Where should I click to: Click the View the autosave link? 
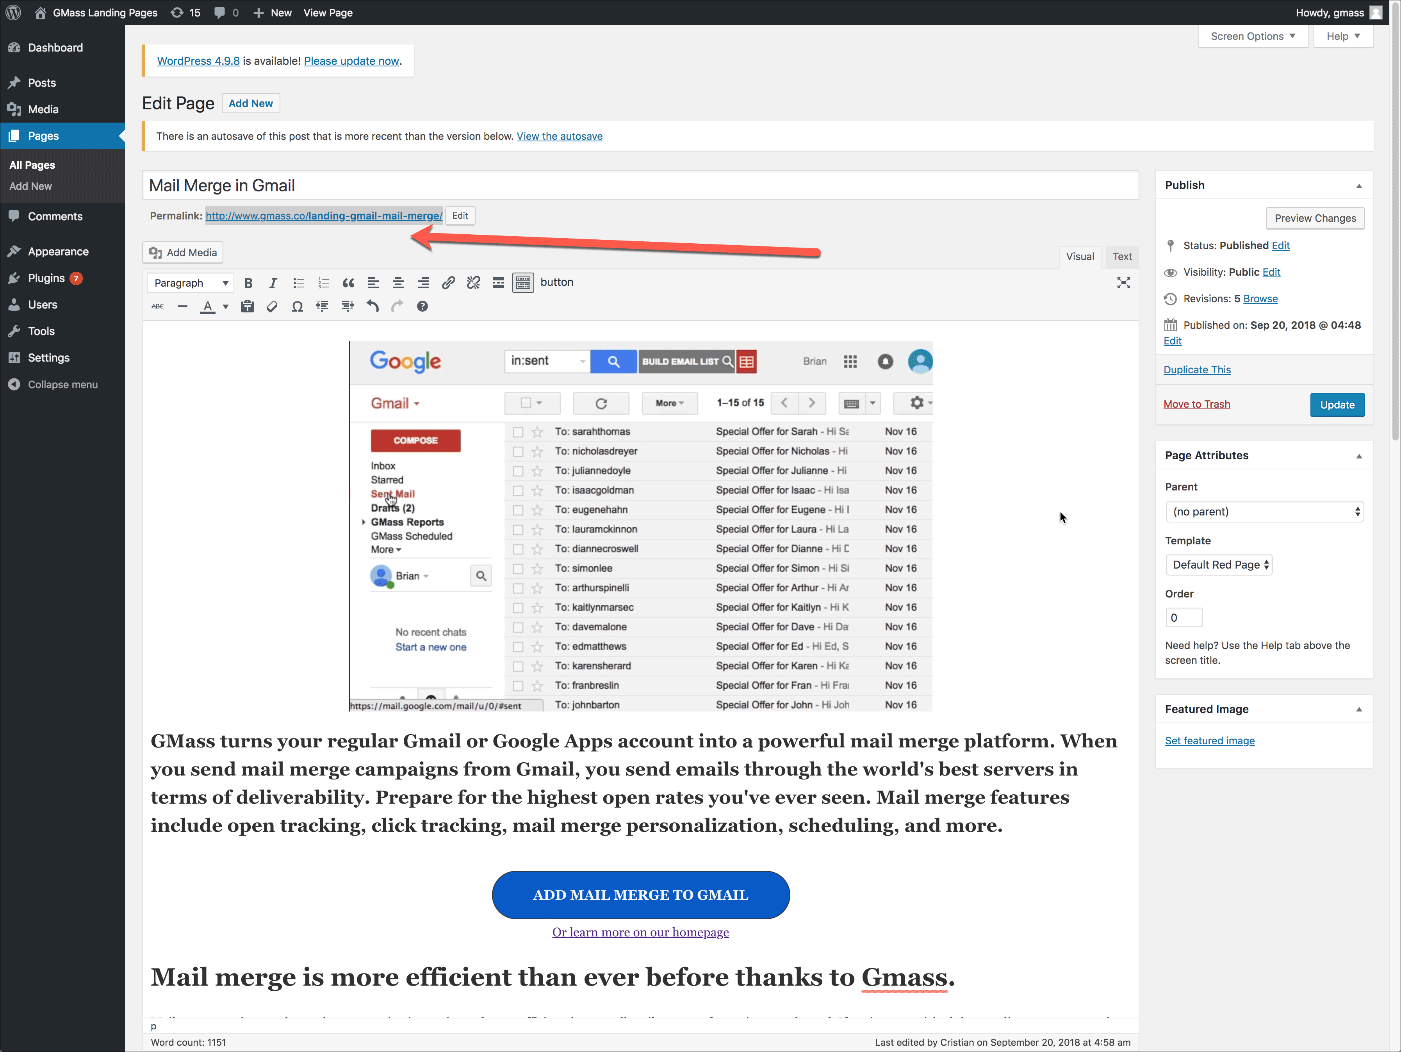559,137
